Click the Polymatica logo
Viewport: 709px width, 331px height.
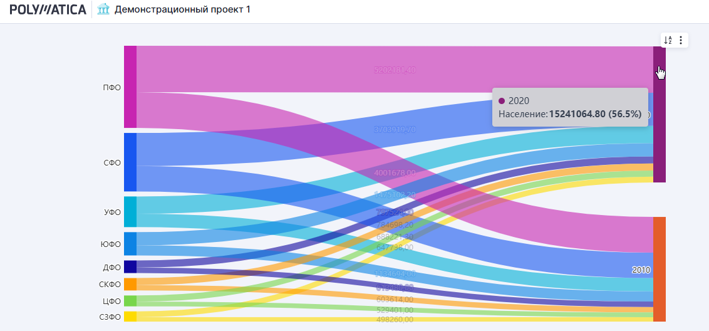(48, 9)
